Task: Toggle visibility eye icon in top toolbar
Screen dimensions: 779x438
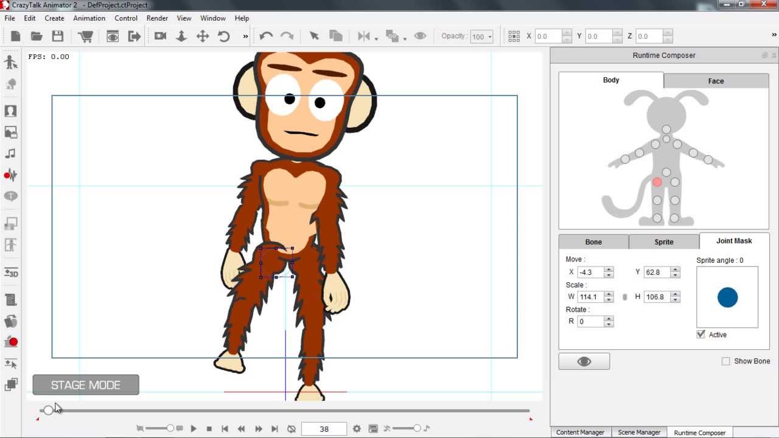Action: point(420,36)
